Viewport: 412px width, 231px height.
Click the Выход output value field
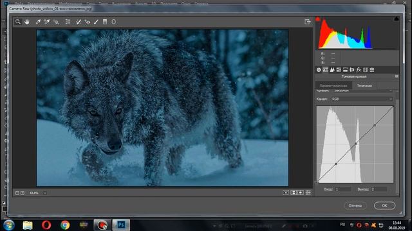pyautogui.click(x=379, y=189)
